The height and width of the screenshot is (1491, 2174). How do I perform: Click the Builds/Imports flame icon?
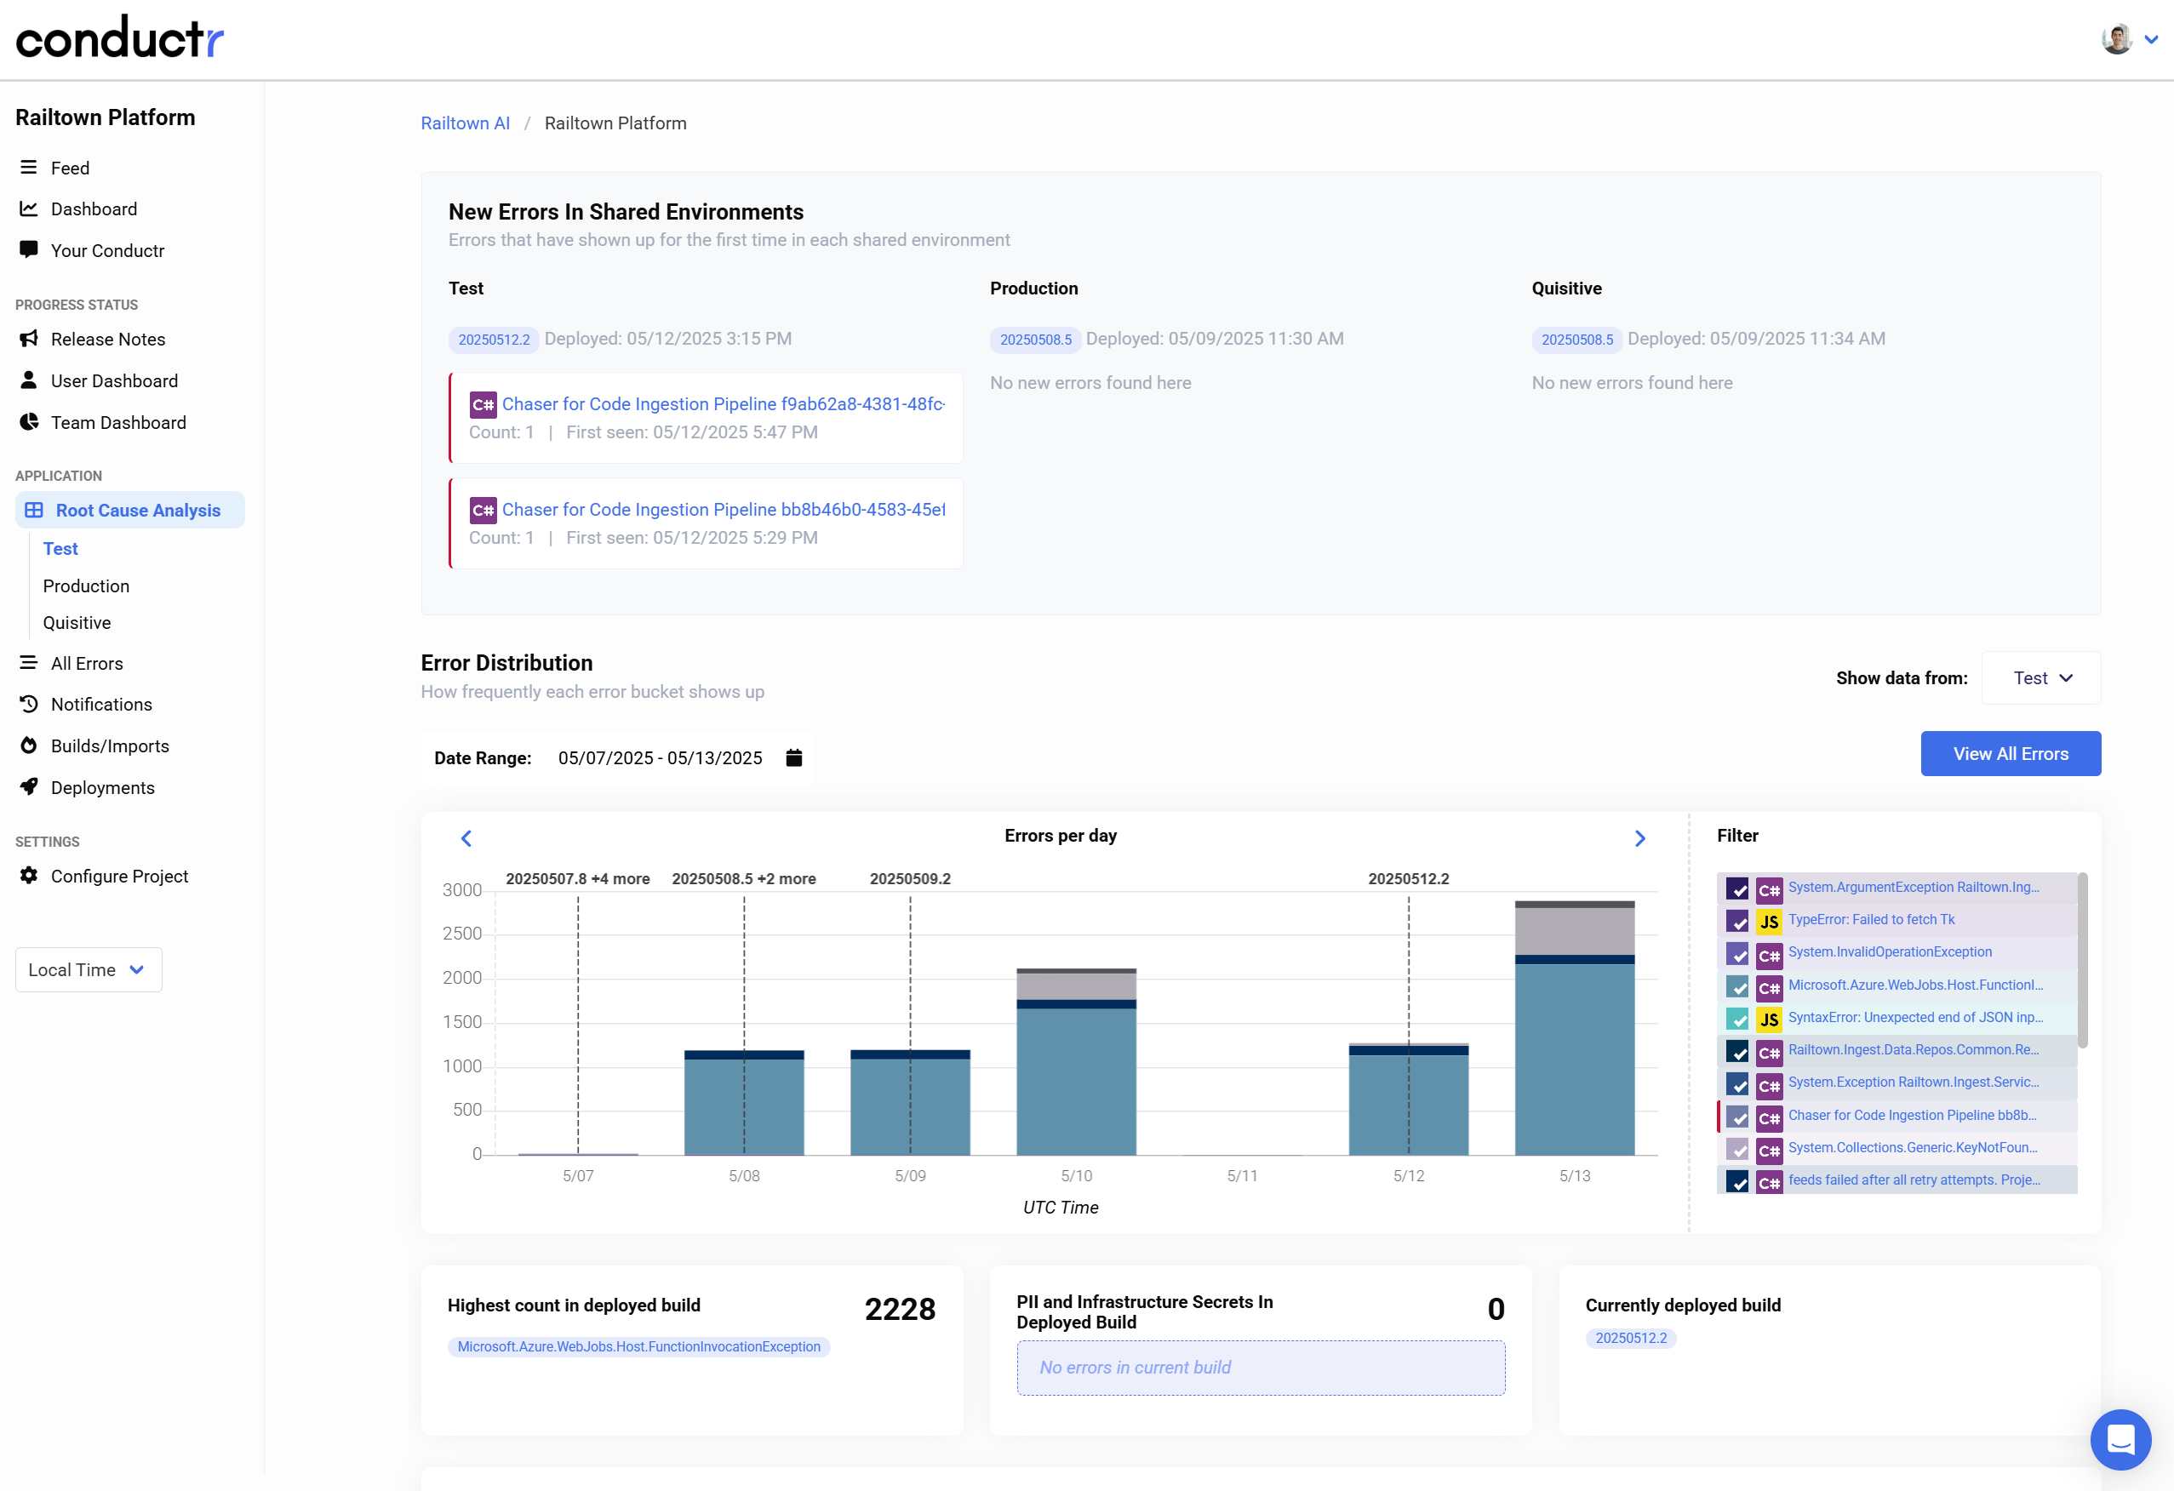[x=29, y=745]
